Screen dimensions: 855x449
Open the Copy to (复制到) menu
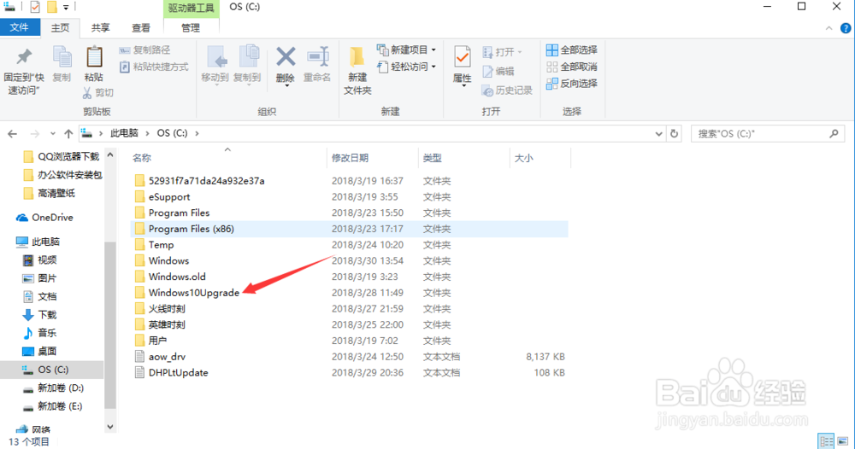coord(247,66)
